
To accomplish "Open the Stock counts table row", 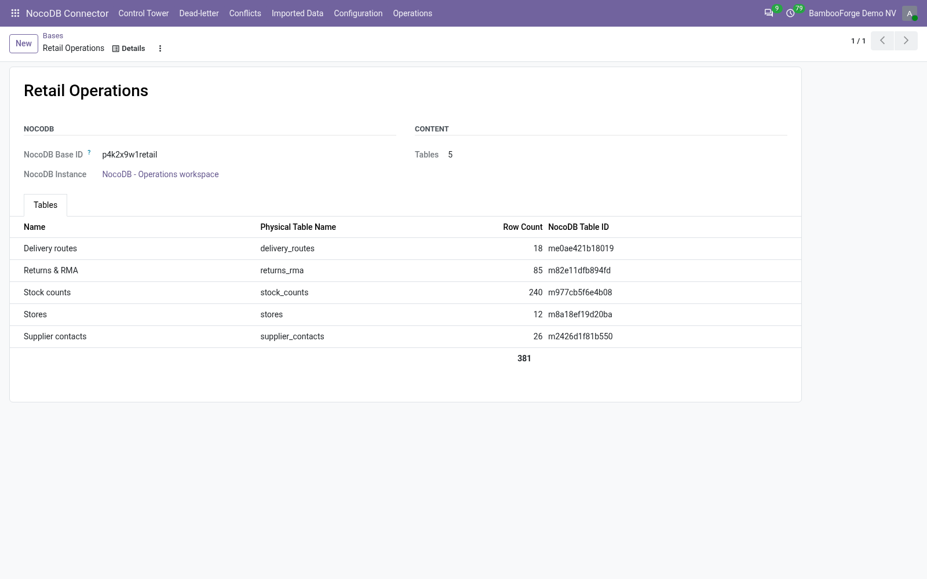I will 406,293.
